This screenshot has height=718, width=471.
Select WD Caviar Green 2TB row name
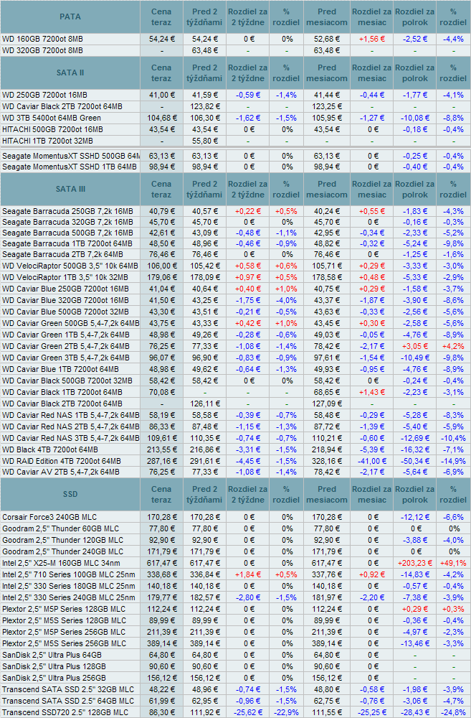[x=66, y=346]
